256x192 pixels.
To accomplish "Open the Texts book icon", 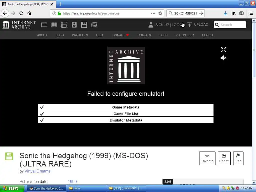I will click(x=54, y=25).
